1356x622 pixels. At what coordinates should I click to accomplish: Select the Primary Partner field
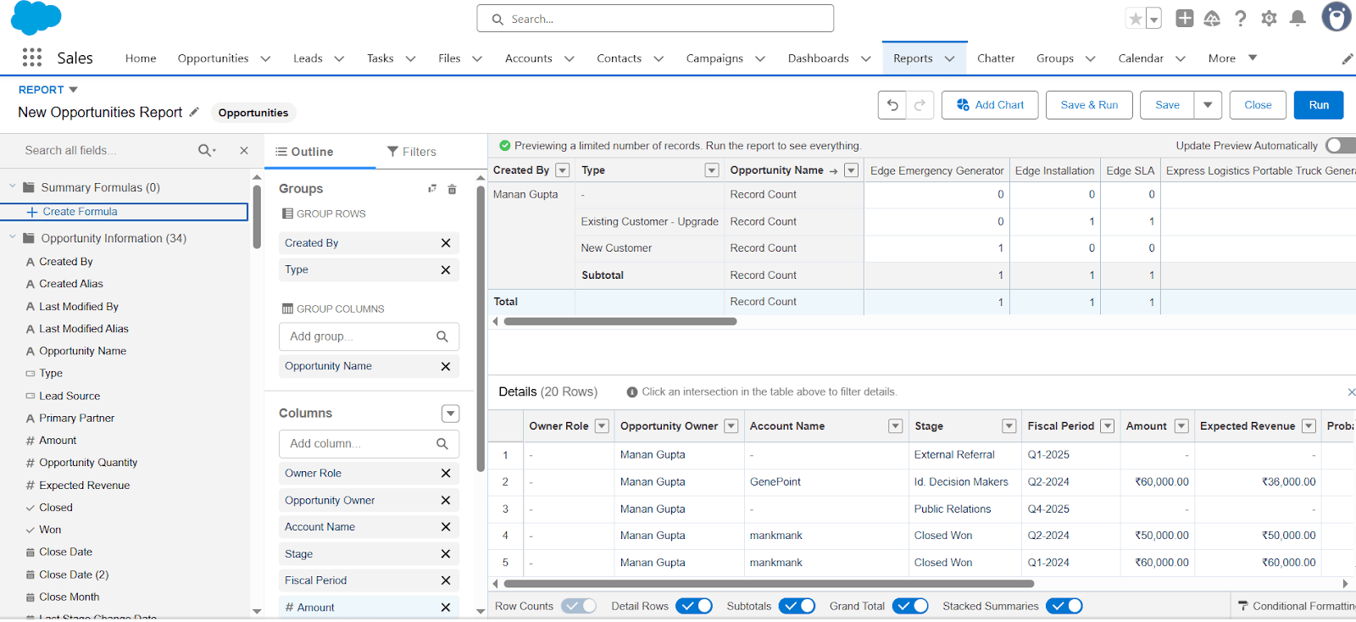click(x=77, y=419)
